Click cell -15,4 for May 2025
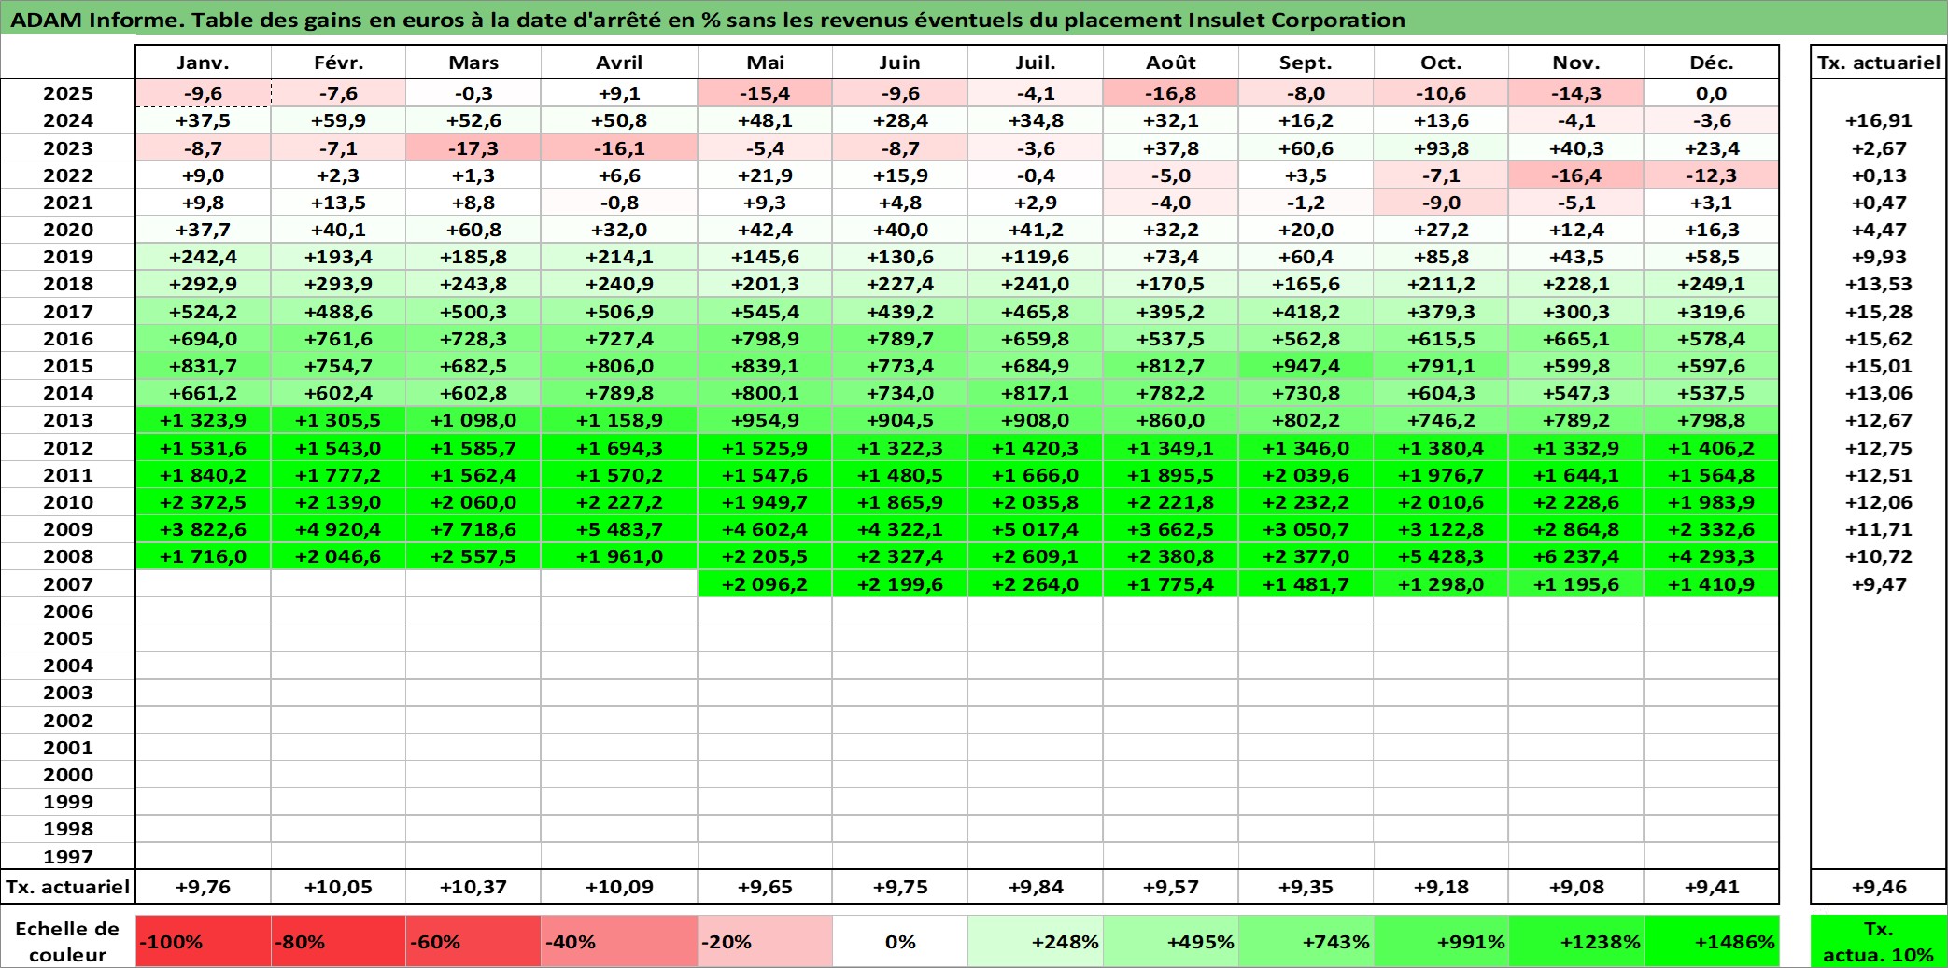The image size is (1948, 968). pos(765,93)
